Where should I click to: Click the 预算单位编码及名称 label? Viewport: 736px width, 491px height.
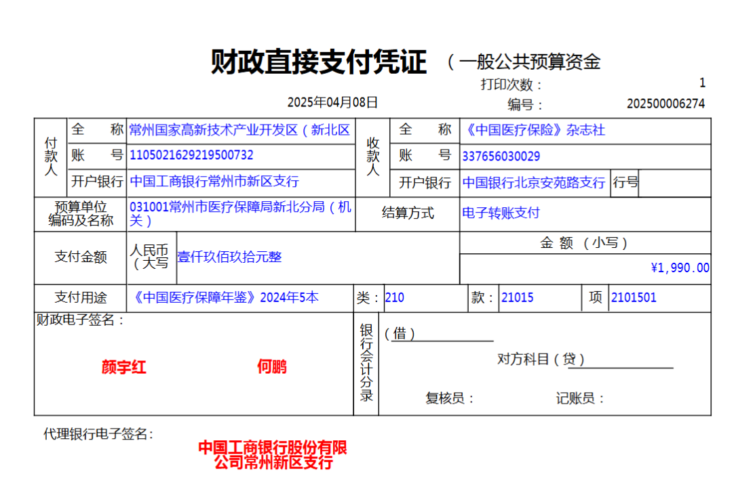(x=81, y=213)
